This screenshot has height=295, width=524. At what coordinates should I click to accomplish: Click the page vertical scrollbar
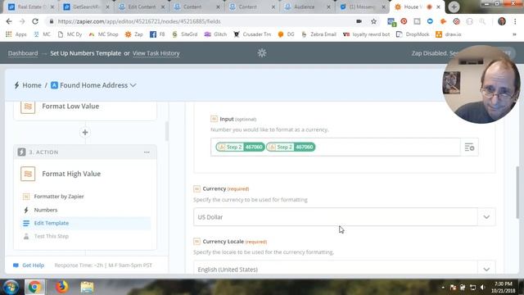[x=518, y=193]
